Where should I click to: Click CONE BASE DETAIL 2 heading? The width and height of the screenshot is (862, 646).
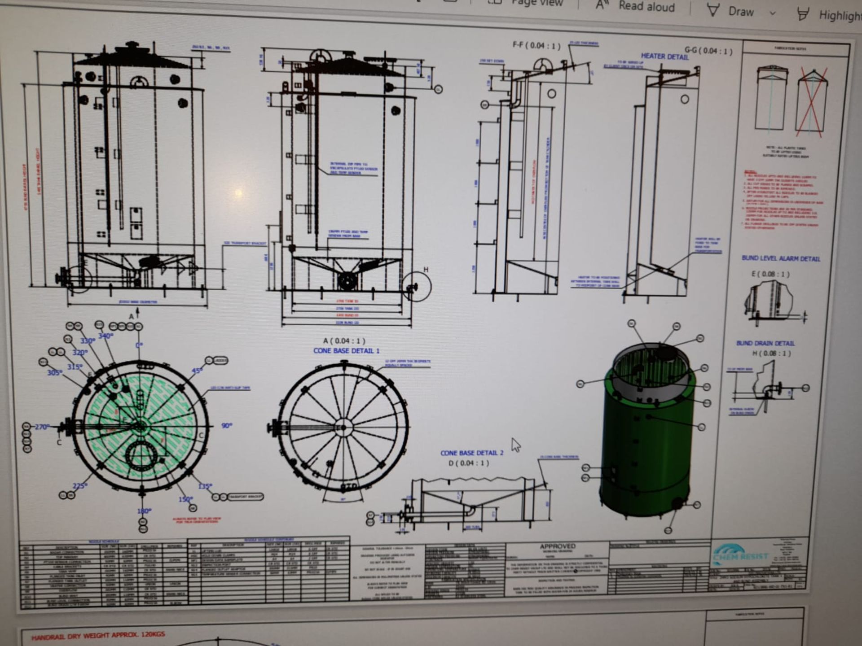pyautogui.click(x=472, y=453)
